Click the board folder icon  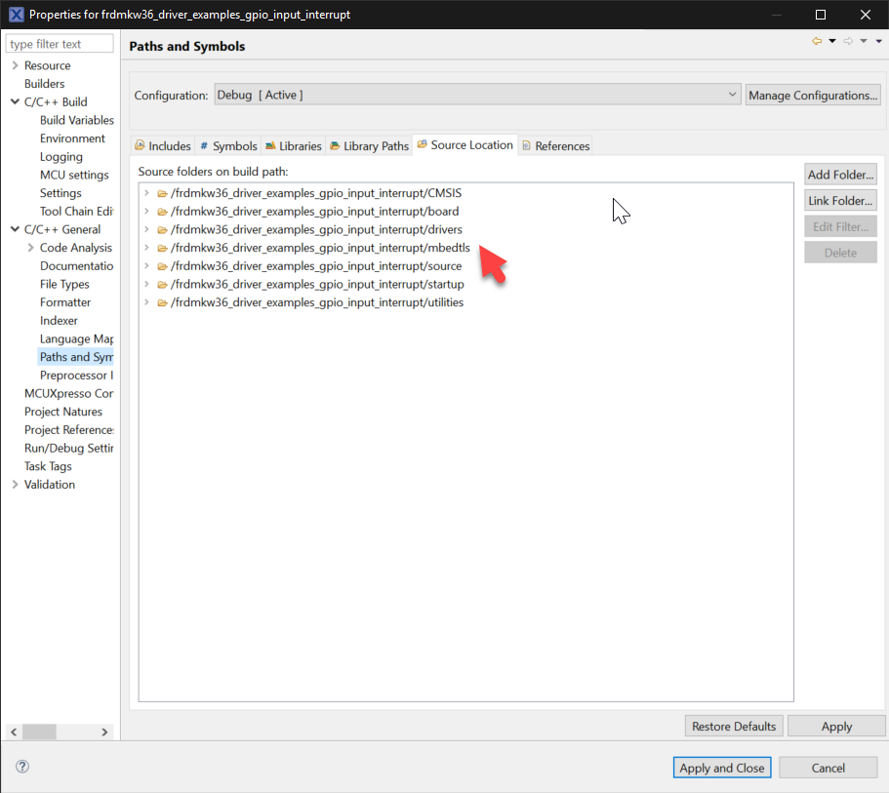click(162, 212)
